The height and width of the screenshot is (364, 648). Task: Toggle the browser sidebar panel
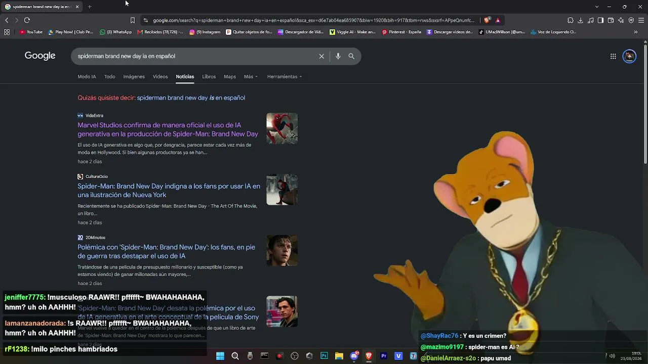click(x=600, y=20)
